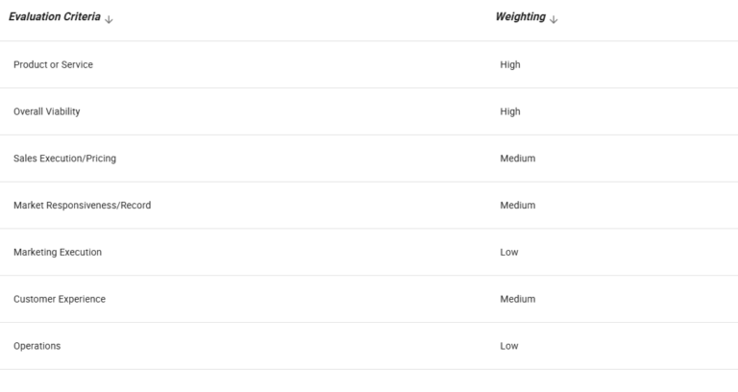Screen dimensions: 738x392
Task: Click Medium weighting for Customer Experience
Action: pyautogui.click(x=517, y=300)
